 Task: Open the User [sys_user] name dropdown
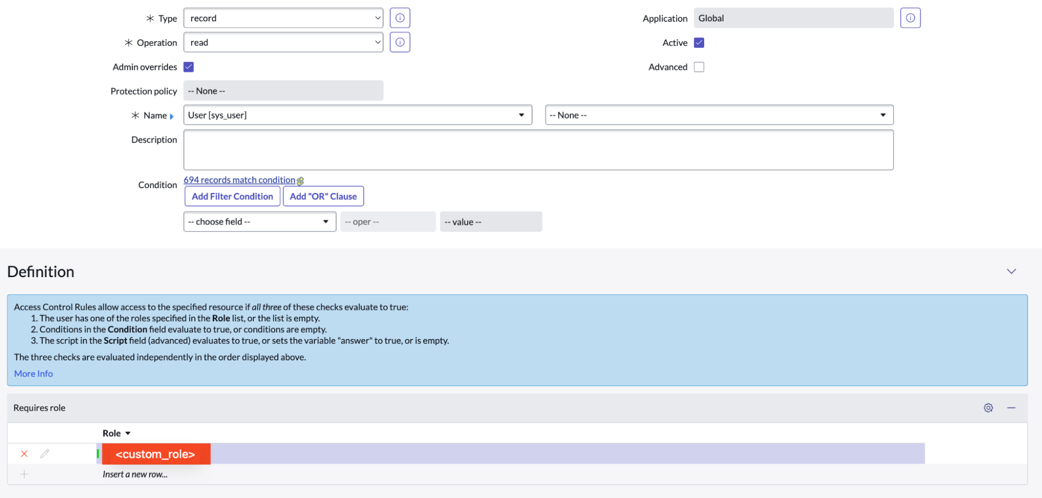(357, 115)
